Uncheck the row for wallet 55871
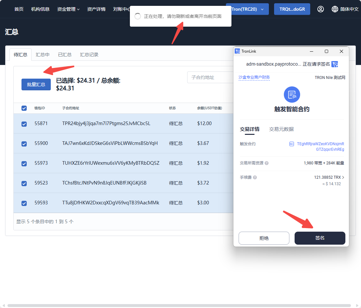The image size is (361, 308). (x=24, y=124)
